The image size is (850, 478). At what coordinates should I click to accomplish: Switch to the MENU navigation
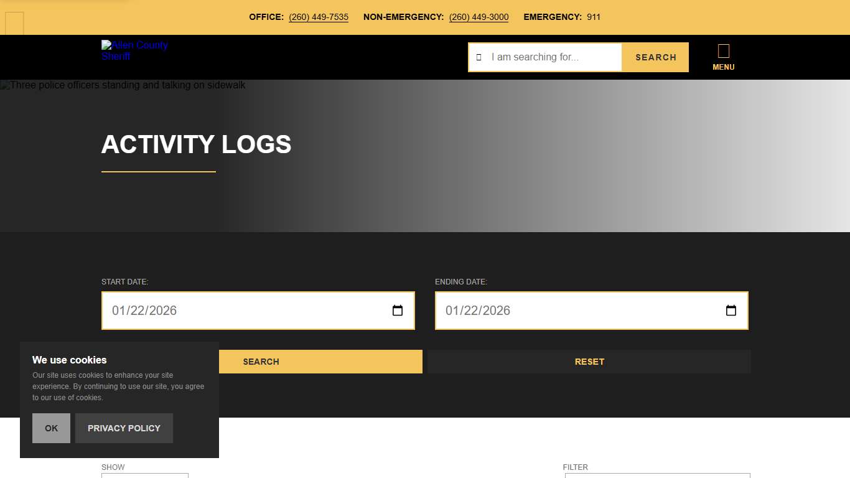click(x=723, y=67)
